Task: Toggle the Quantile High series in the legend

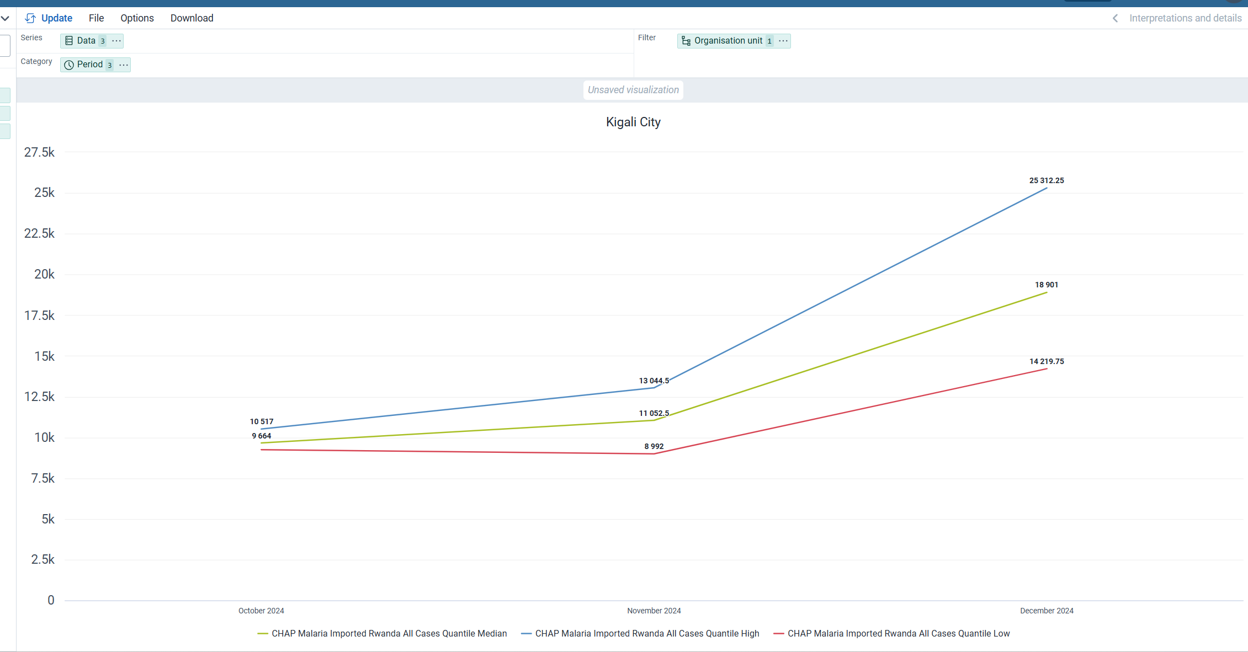Action: click(647, 633)
